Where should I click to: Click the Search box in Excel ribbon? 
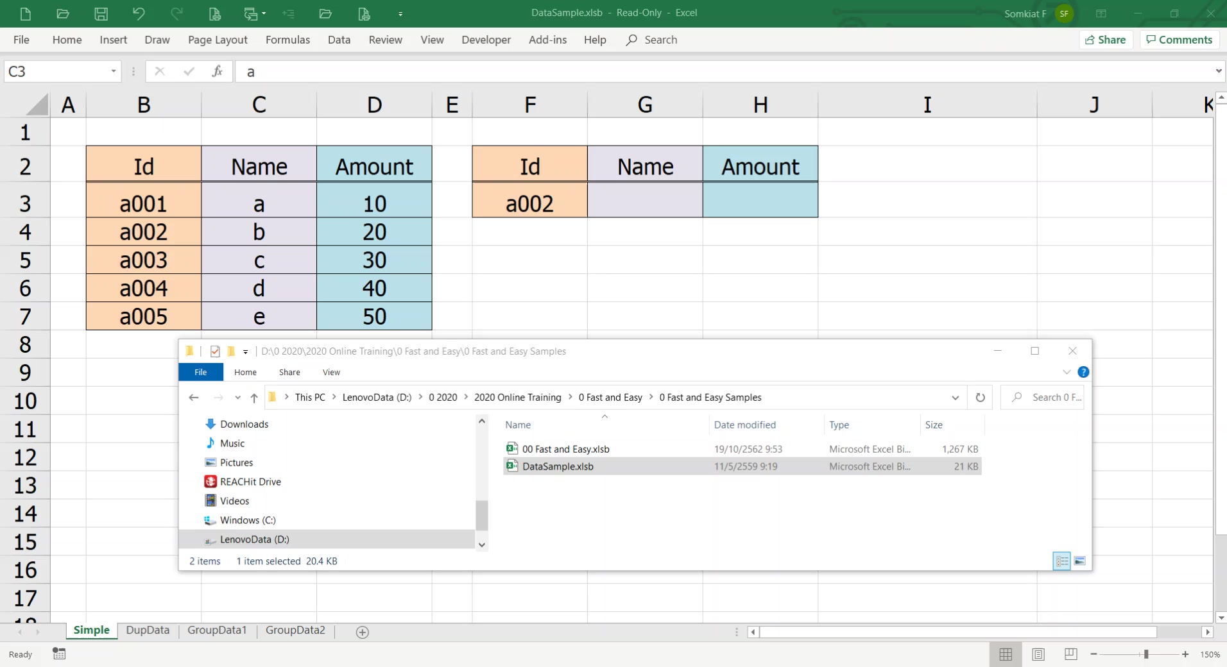(652, 40)
